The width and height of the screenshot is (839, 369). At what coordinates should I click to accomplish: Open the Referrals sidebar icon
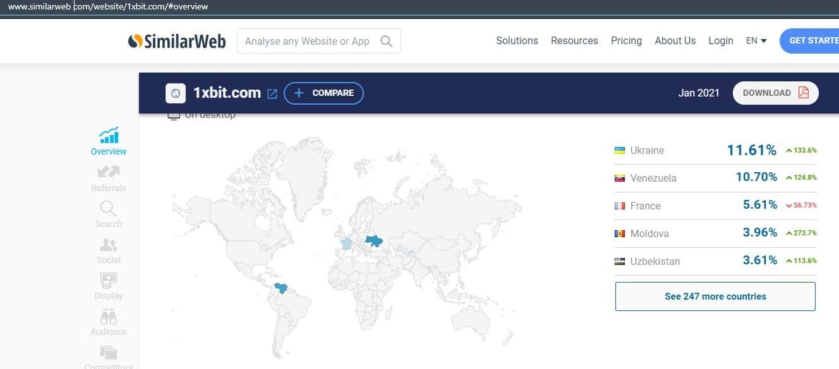tap(109, 172)
